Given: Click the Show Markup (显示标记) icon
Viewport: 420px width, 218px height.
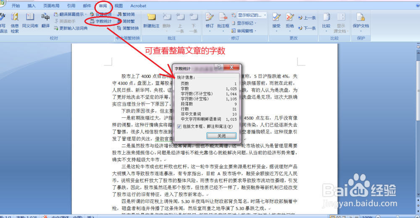Looking at the screenshot, I should [233, 23].
